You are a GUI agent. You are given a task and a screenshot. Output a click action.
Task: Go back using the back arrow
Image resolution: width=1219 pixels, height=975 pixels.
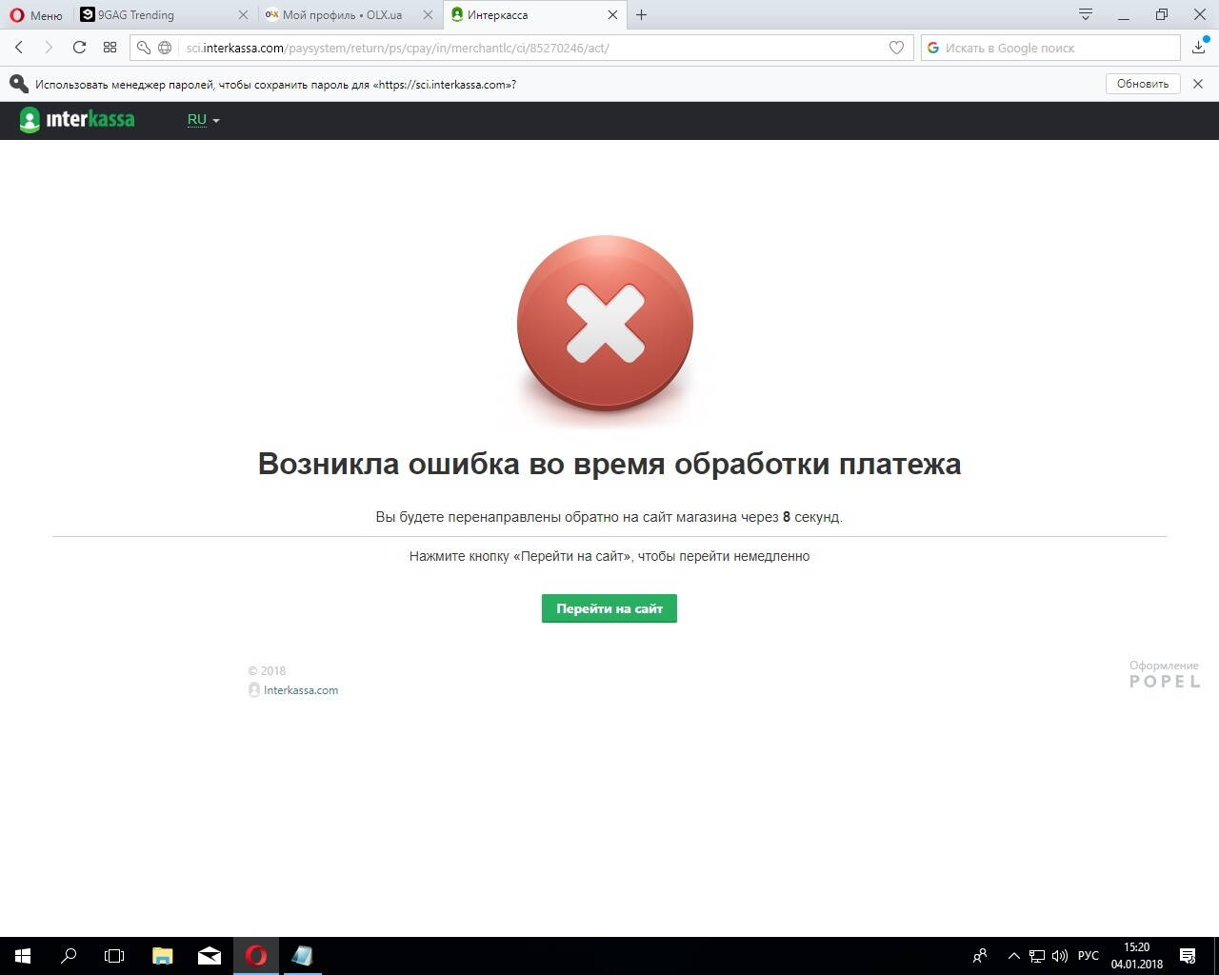(x=19, y=48)
